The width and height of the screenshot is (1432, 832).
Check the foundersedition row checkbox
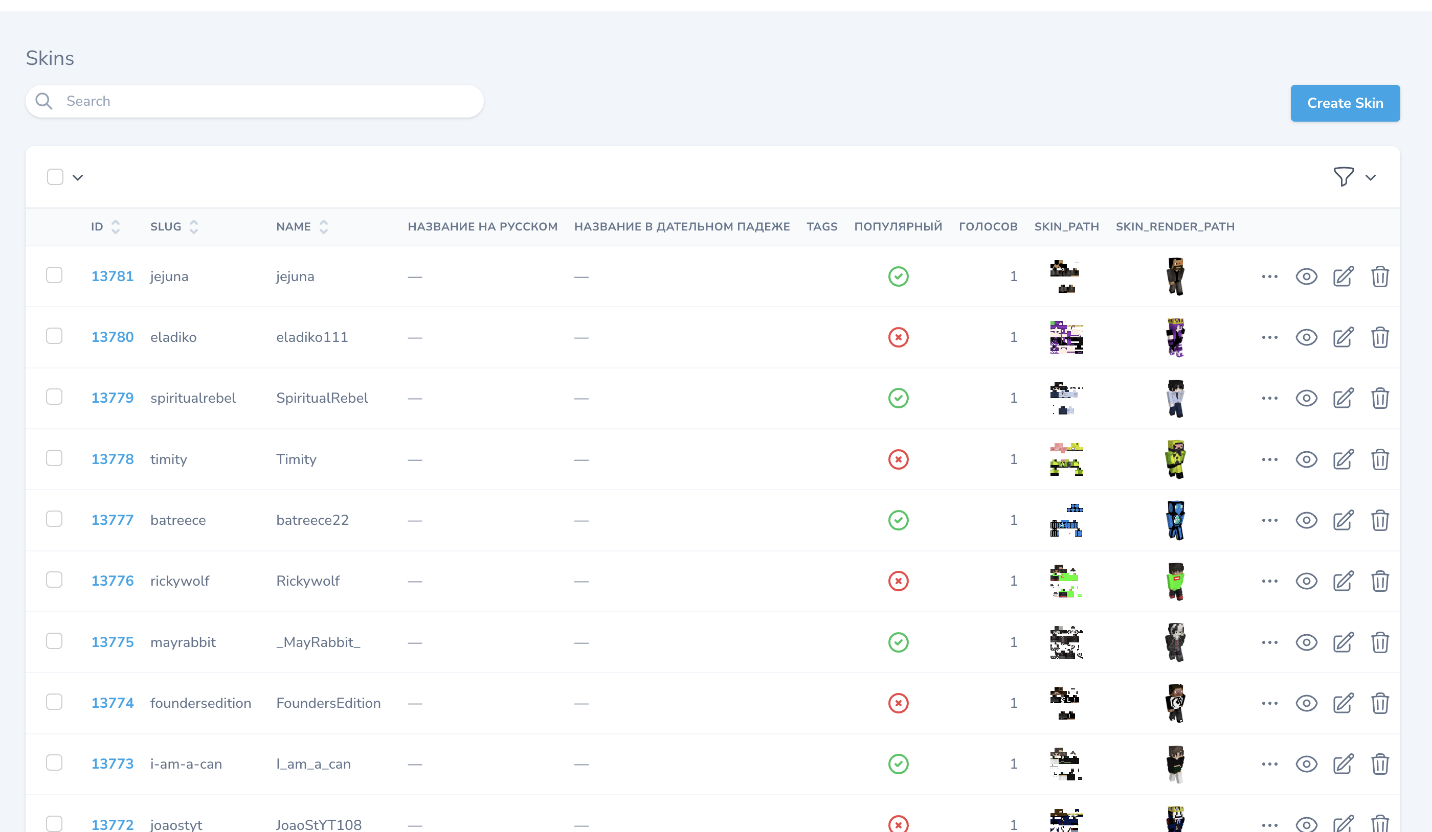(54, 701)
